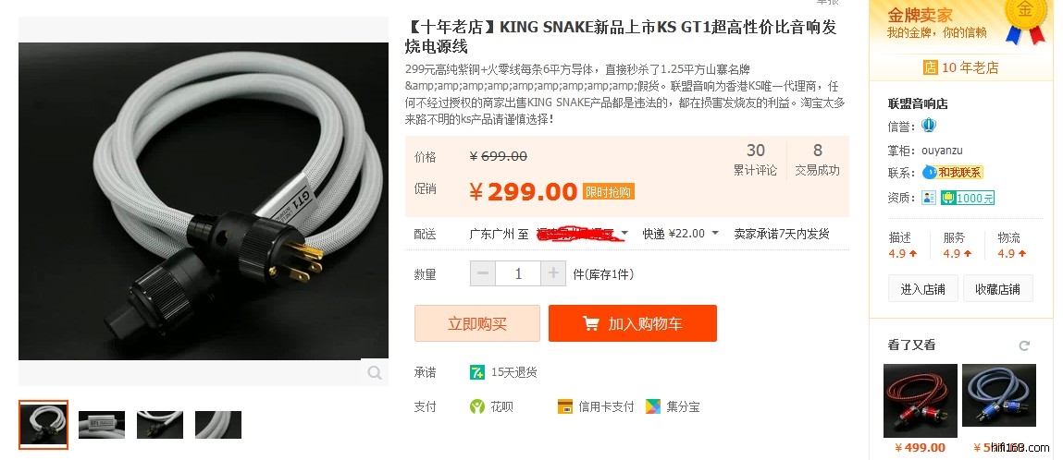Click the blue seller reputation badge icon
Image resolution: width=1063 pixels, height=460 pixels.
[x=928, y=126]
